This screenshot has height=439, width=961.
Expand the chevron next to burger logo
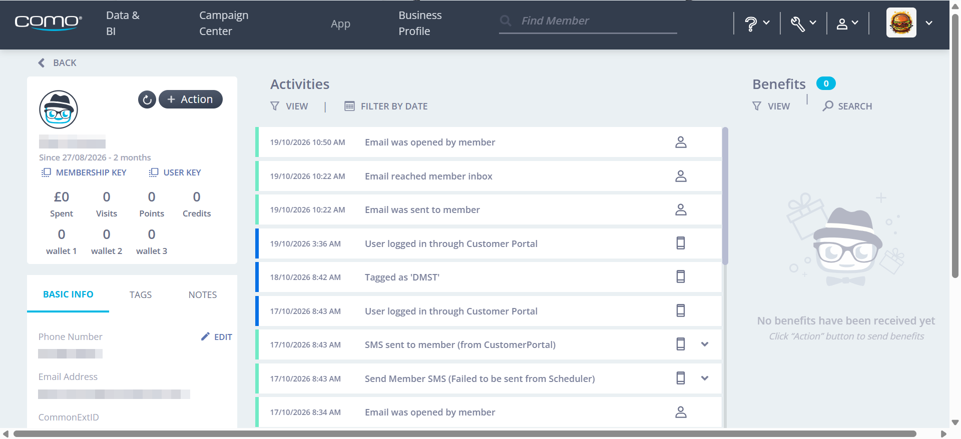929,23
